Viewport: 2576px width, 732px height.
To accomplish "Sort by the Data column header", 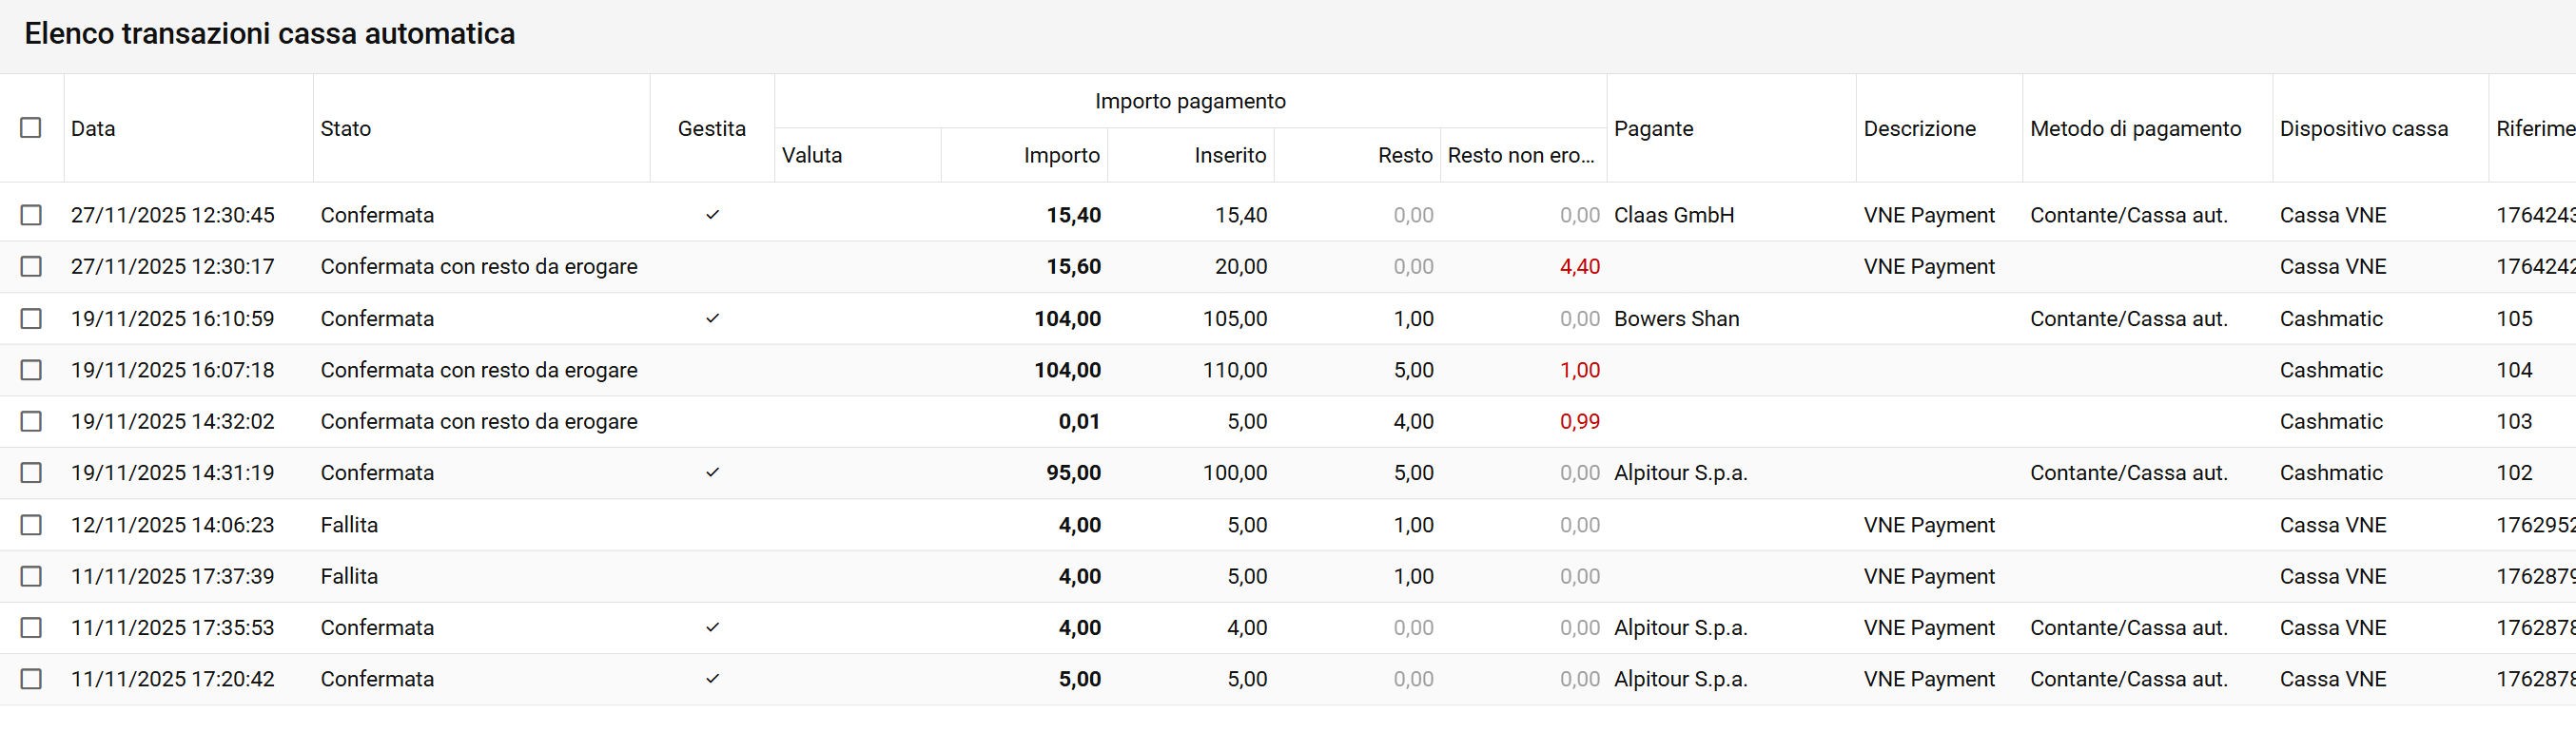I will point(93,129).
